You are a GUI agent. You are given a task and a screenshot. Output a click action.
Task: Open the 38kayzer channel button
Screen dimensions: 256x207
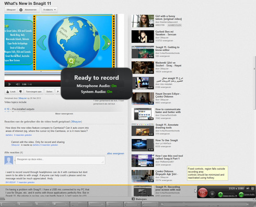point(11,10)
